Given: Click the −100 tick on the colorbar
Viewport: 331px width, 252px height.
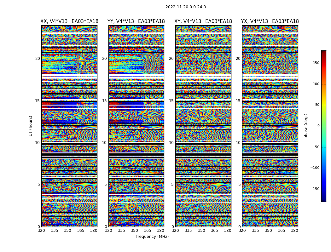Looking at the screenshot, I should pos(315,168).
